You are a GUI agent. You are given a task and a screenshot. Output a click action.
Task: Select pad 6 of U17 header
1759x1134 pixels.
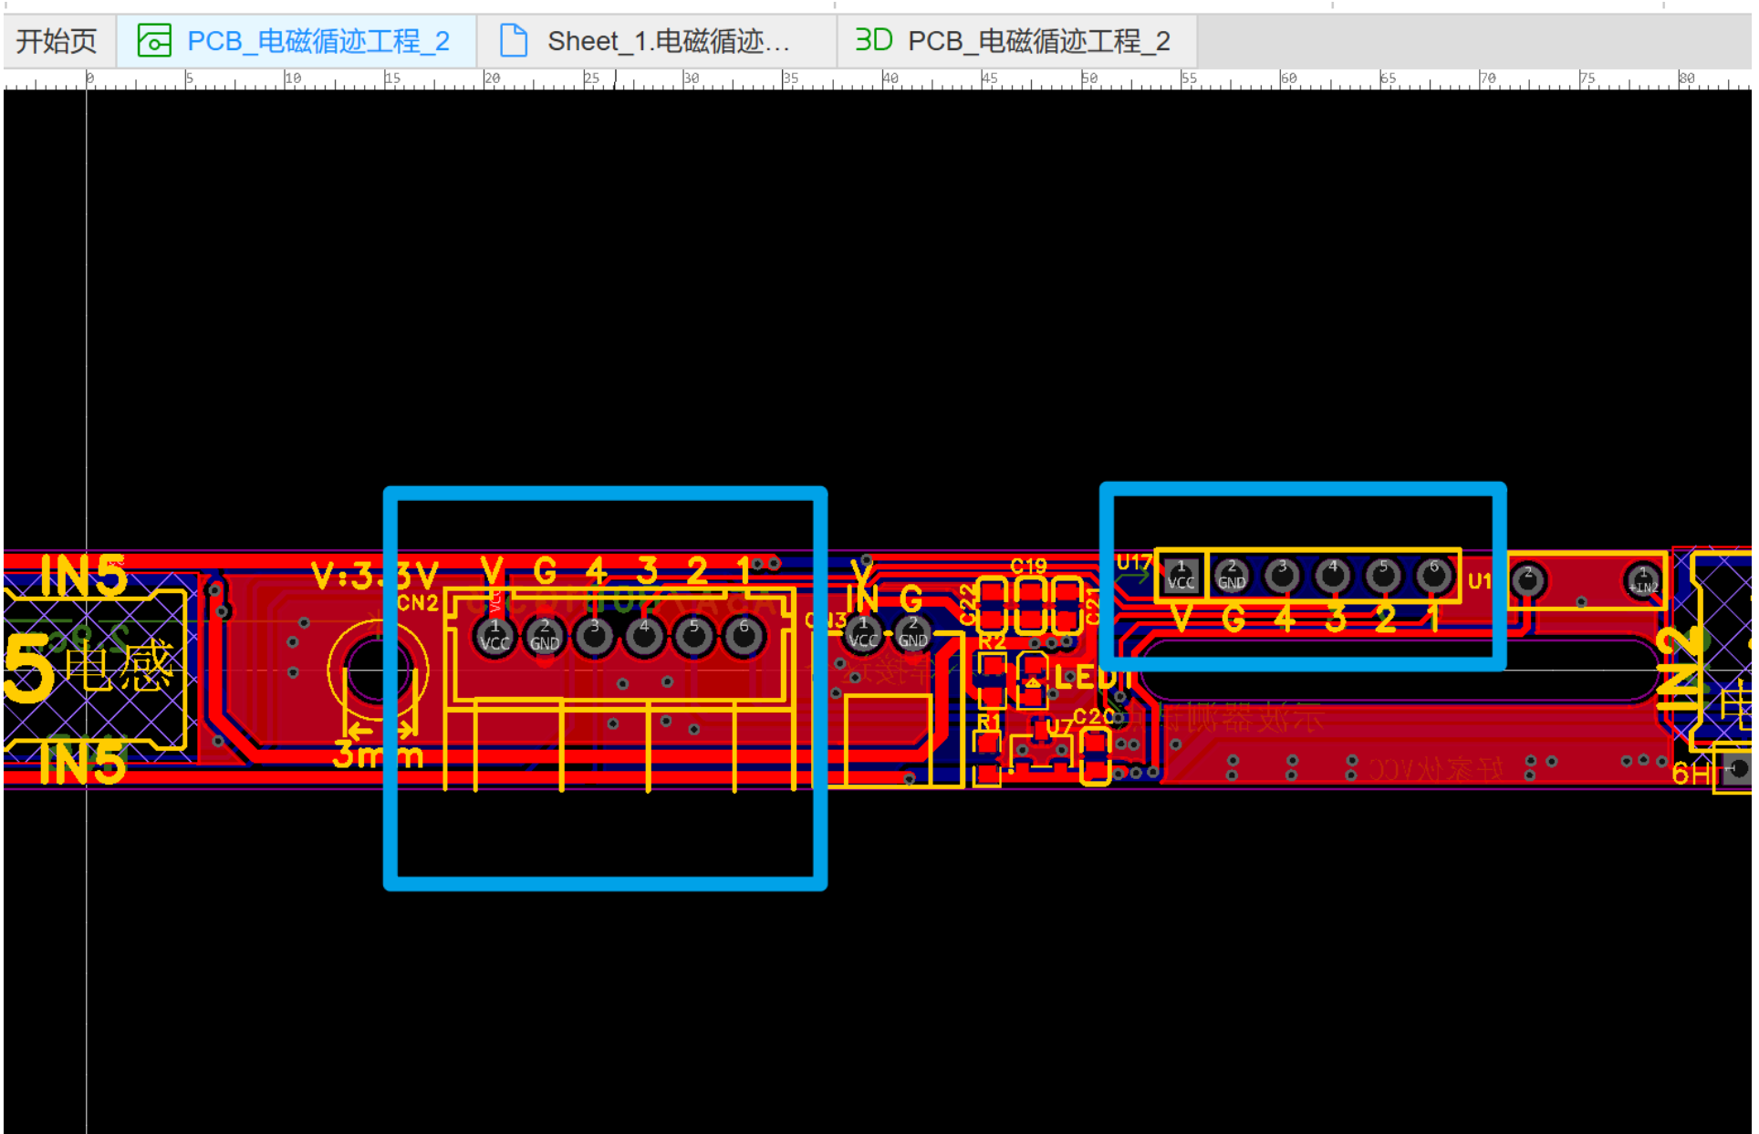click(x=1433, y=576)
